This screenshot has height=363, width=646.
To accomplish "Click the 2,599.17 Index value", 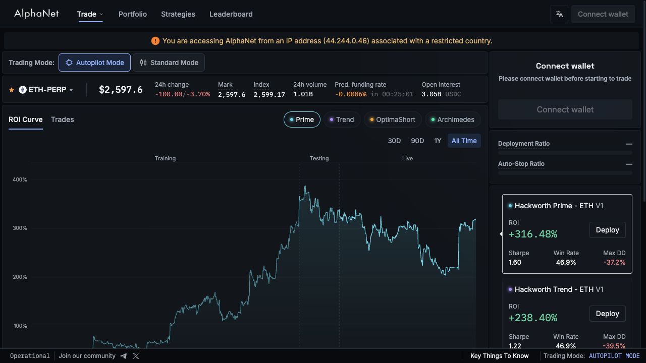I will coord(269,94).
